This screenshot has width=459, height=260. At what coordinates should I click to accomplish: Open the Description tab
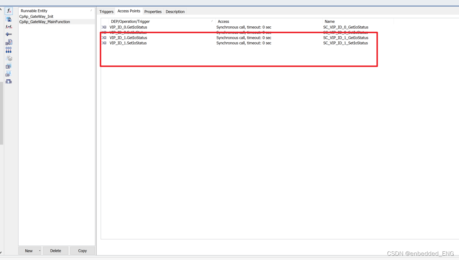point(175,11)
